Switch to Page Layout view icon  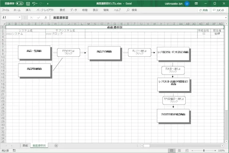(179, 151)
